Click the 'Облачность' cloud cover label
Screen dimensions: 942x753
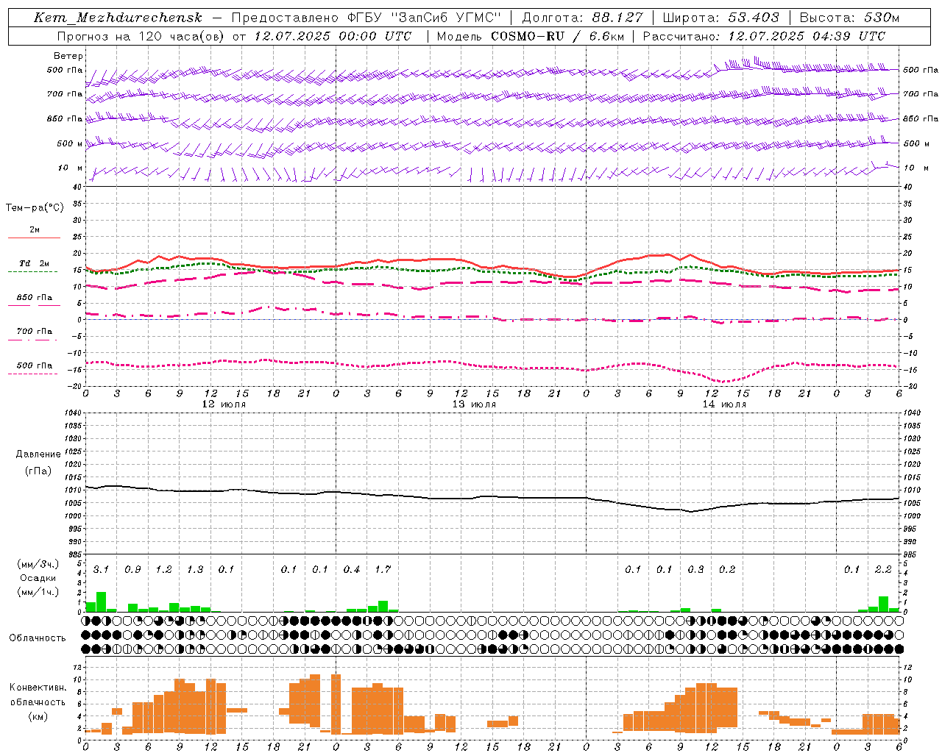[38, 638]
